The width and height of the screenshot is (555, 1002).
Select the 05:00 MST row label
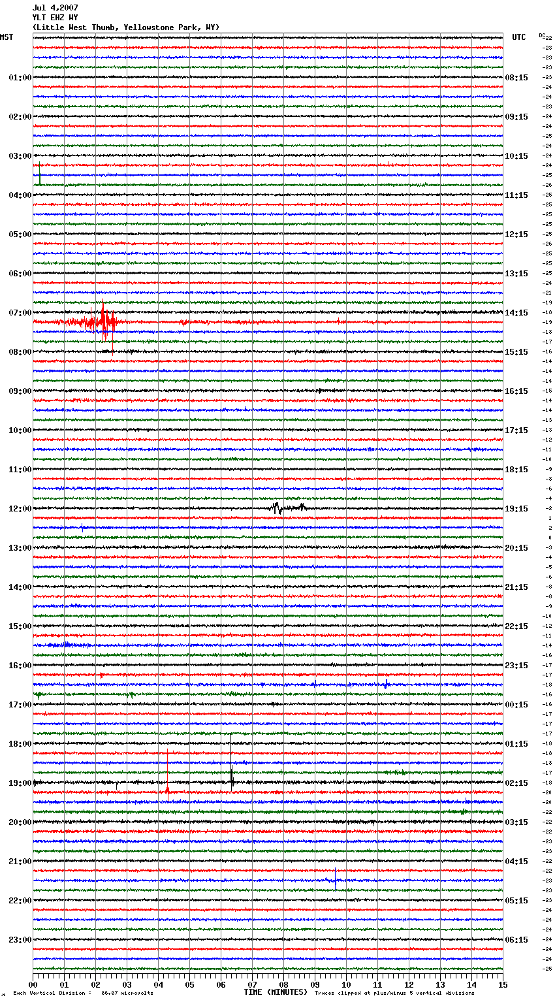point(20,234)
